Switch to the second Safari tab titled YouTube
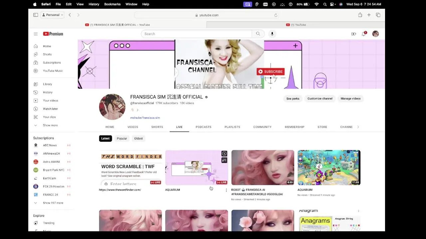 pos(296,25)
